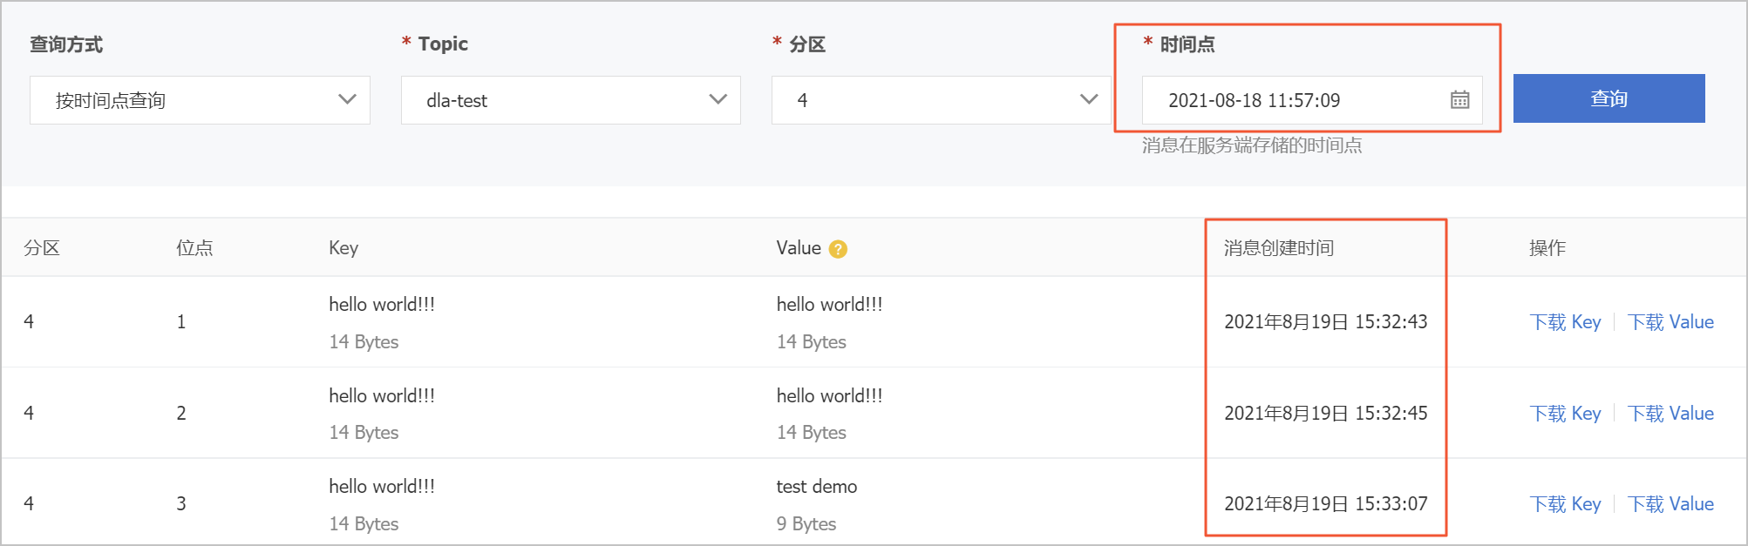Viewport: 1748px width, 546px height.
Task: Click the Key column header
Action: (343, 248)
